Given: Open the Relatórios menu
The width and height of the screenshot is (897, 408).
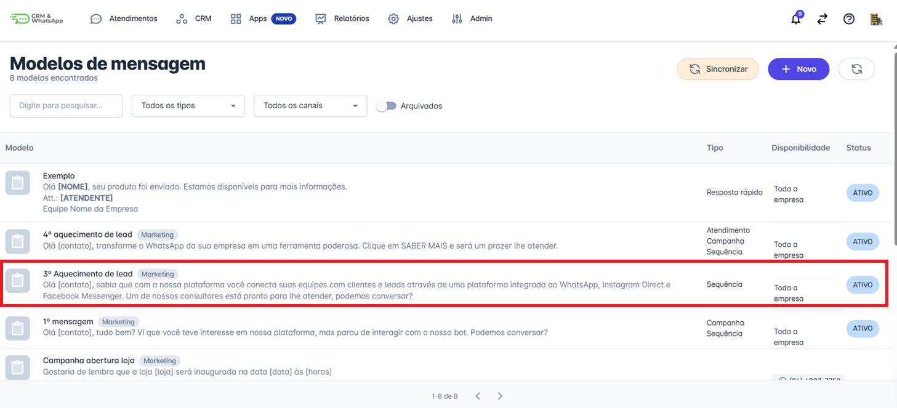Looking at the screenshot, I should click(342, 18).
